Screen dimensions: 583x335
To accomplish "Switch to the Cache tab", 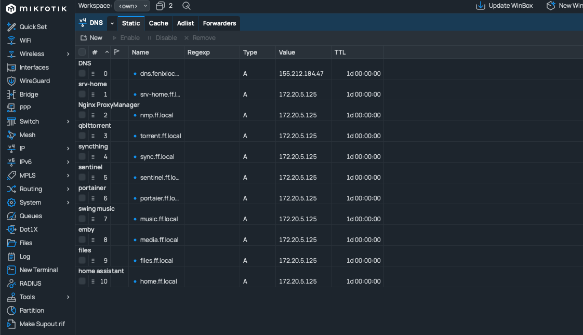I will point(158,23).
